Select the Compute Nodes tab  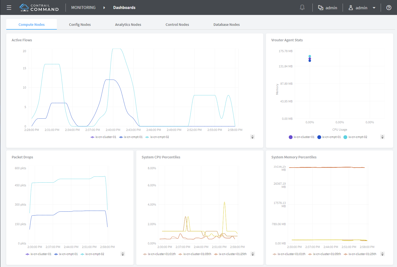pyautogui.click(x=32, y=24)
